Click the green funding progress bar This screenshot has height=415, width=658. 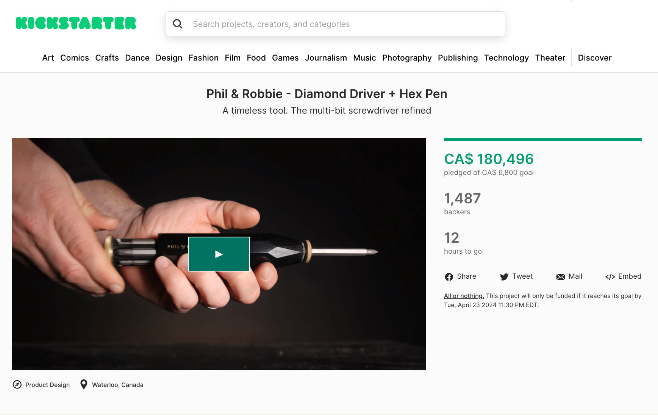point(543,139)
